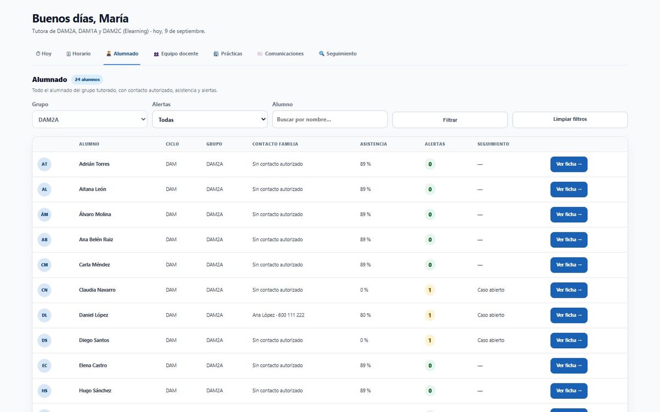Click the name Adrián Torres
The height and width of the screenshot is (412, 660).
point(94,164)
